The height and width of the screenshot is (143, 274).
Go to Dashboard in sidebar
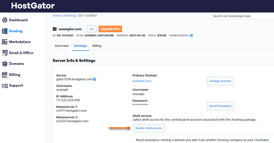[x=18, y=20]
